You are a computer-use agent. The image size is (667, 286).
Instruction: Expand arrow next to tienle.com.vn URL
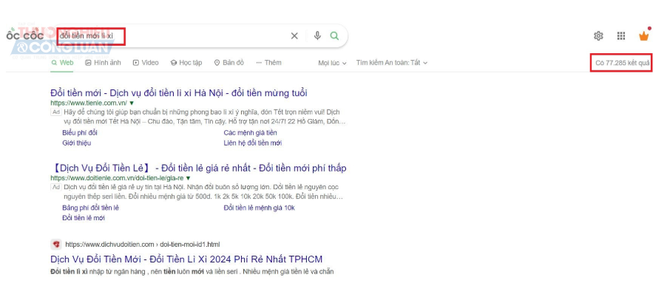click(132, 103)
